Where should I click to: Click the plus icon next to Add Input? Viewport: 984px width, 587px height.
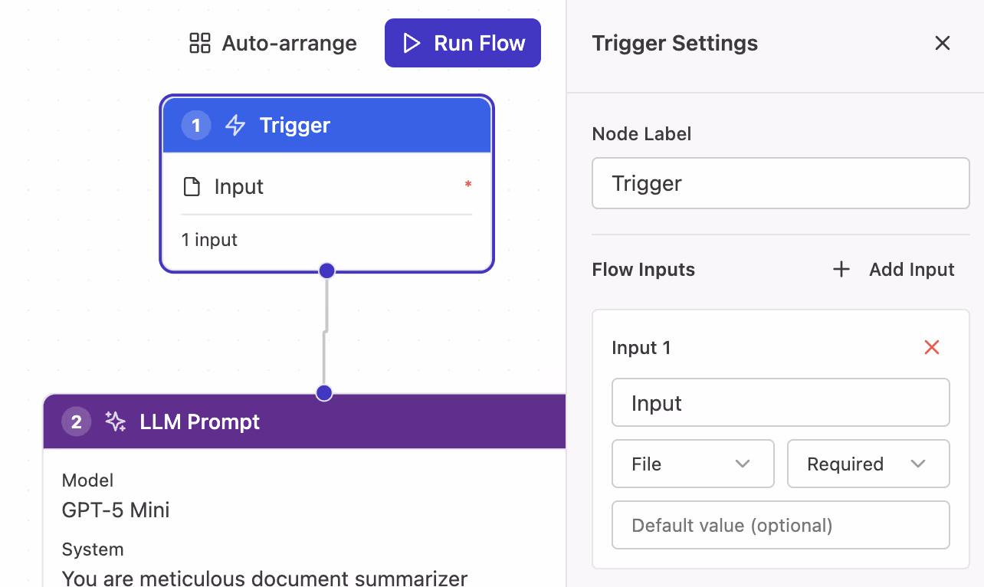pyautogui.click(x=841, y=269)
